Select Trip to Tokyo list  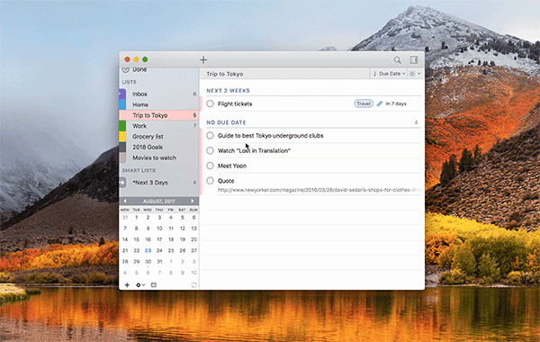[x=159, y=115]
